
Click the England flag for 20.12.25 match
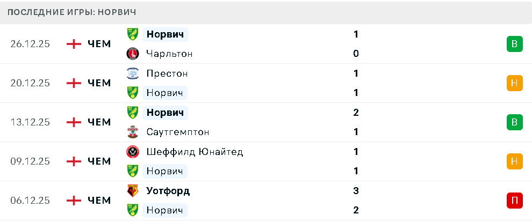[74, 83]
